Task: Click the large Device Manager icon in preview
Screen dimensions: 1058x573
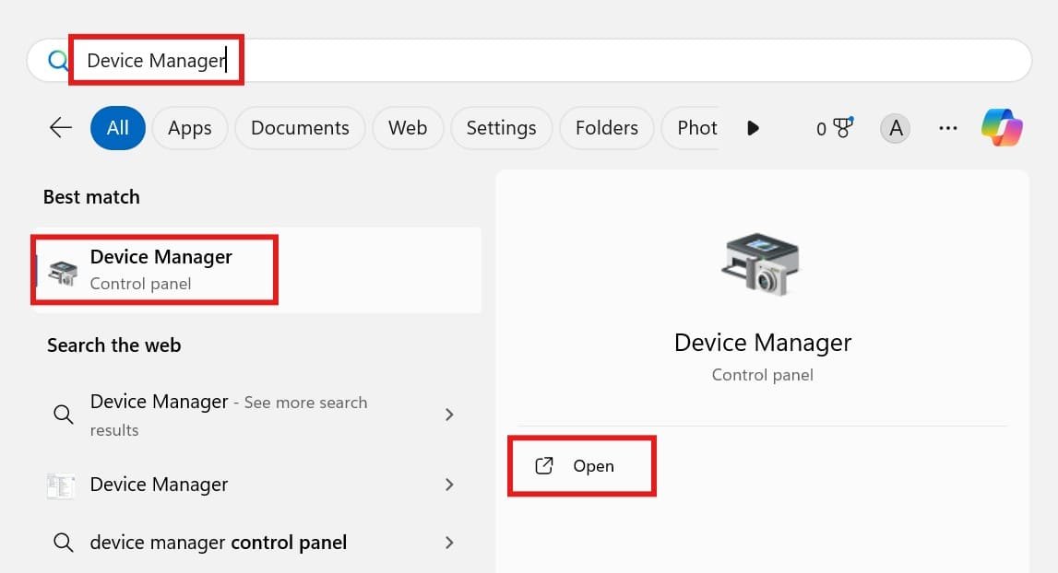Action: click(762, 263)
